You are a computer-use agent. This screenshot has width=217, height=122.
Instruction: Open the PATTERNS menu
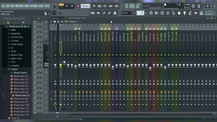point(19,6)
